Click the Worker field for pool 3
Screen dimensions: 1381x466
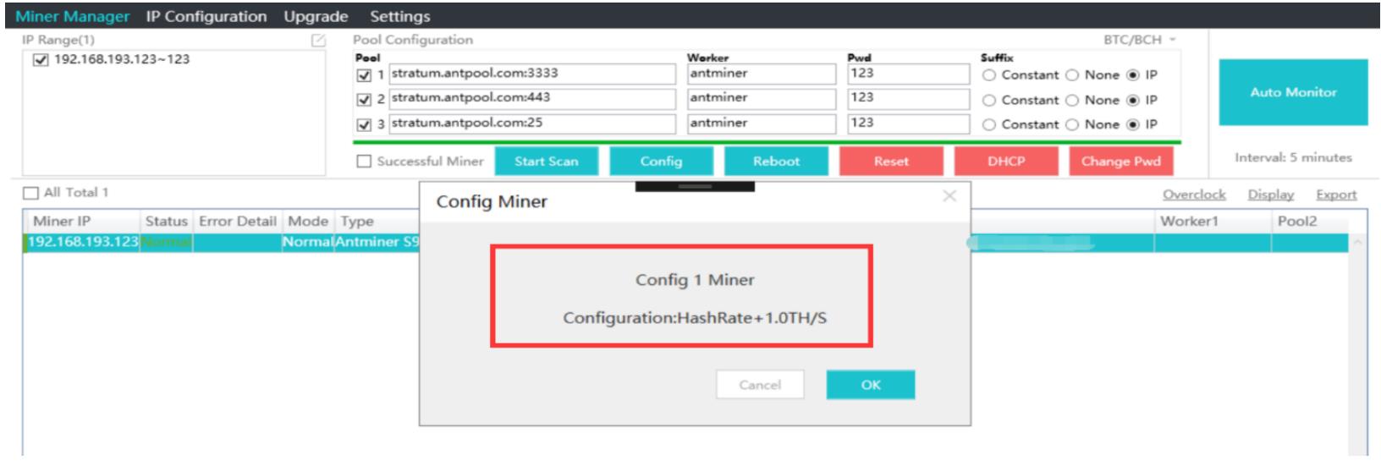[761, 123]
